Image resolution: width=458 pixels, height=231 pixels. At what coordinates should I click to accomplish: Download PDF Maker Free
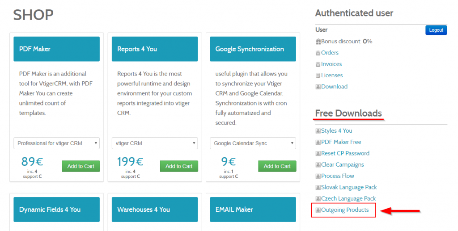341,142
